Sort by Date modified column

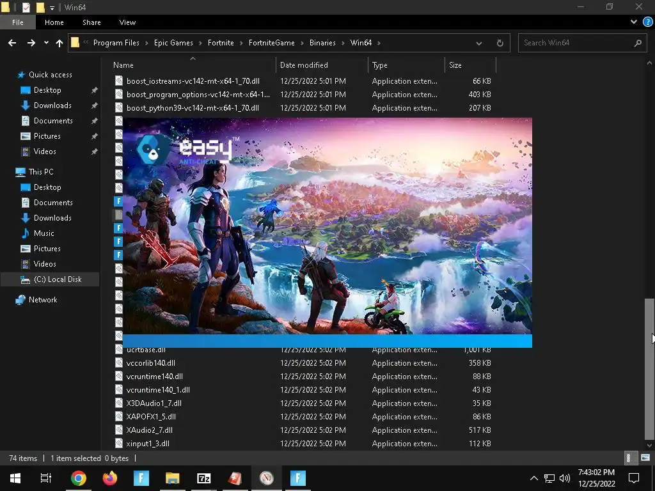pyautogui.click(x=304, y=65)
